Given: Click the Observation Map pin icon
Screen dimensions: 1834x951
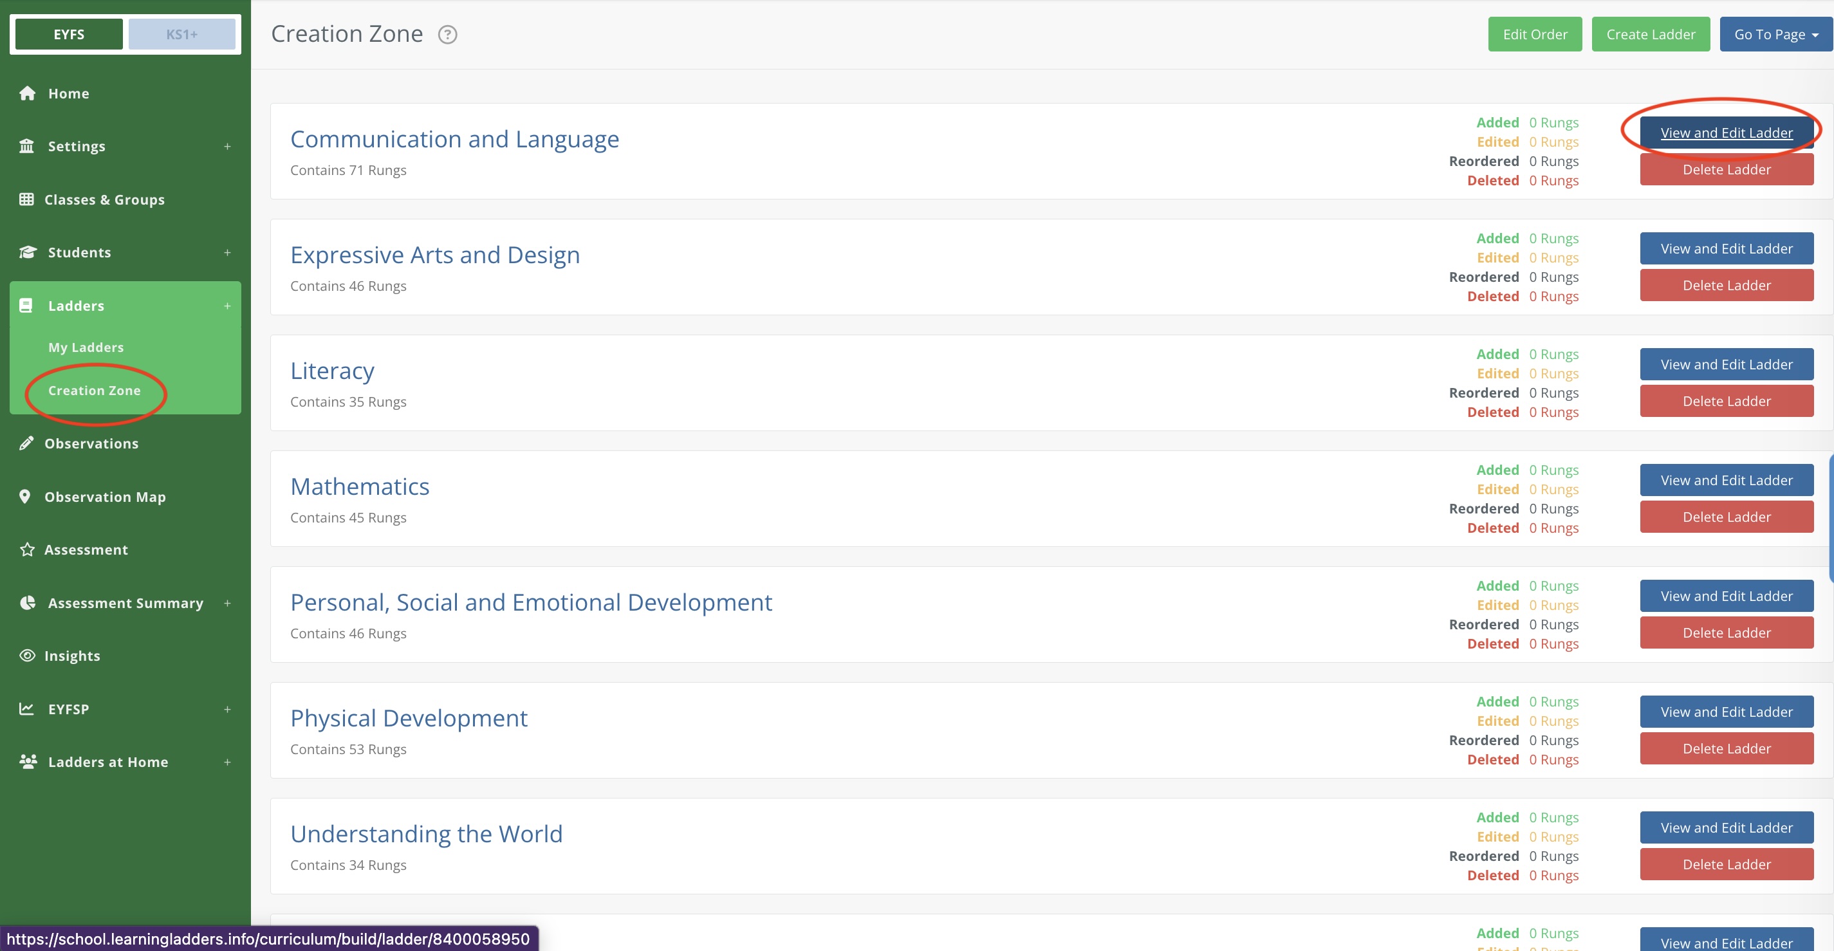Looking at the screenshot, I should 25,496.
